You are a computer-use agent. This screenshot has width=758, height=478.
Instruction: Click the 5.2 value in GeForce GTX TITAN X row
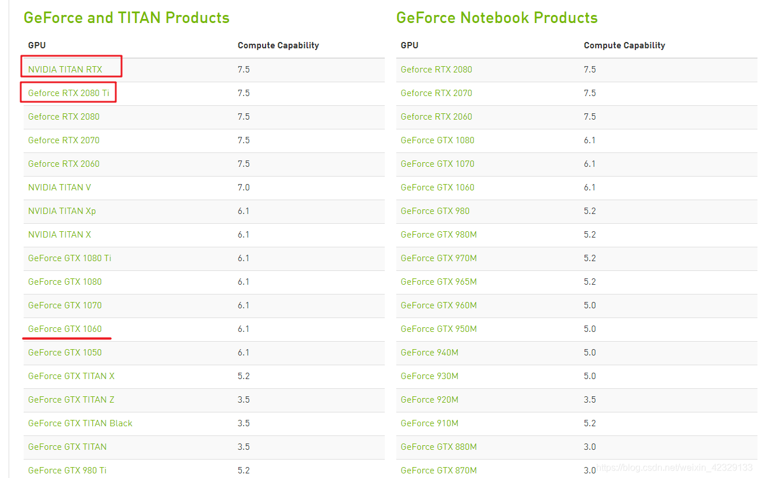[244, 376]
